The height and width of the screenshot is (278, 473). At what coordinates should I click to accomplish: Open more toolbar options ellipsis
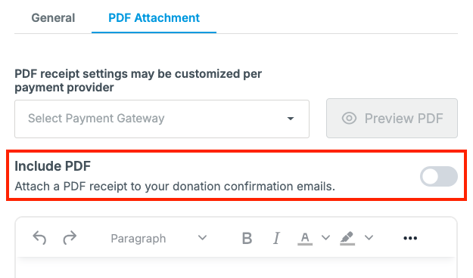[x=410, y=238]
